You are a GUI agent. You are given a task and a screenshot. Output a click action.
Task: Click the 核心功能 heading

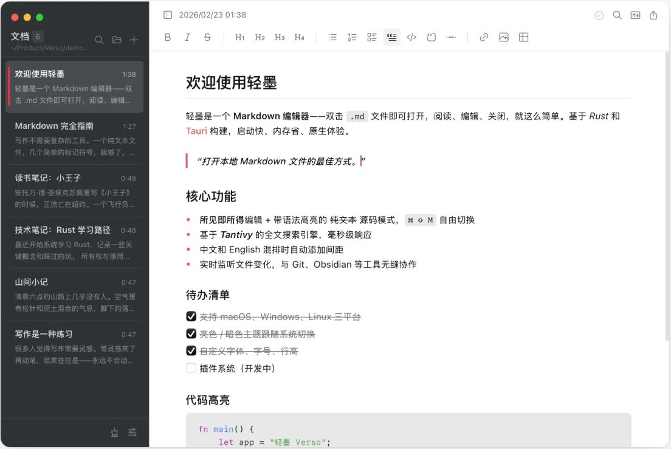[x=211, y=197]
